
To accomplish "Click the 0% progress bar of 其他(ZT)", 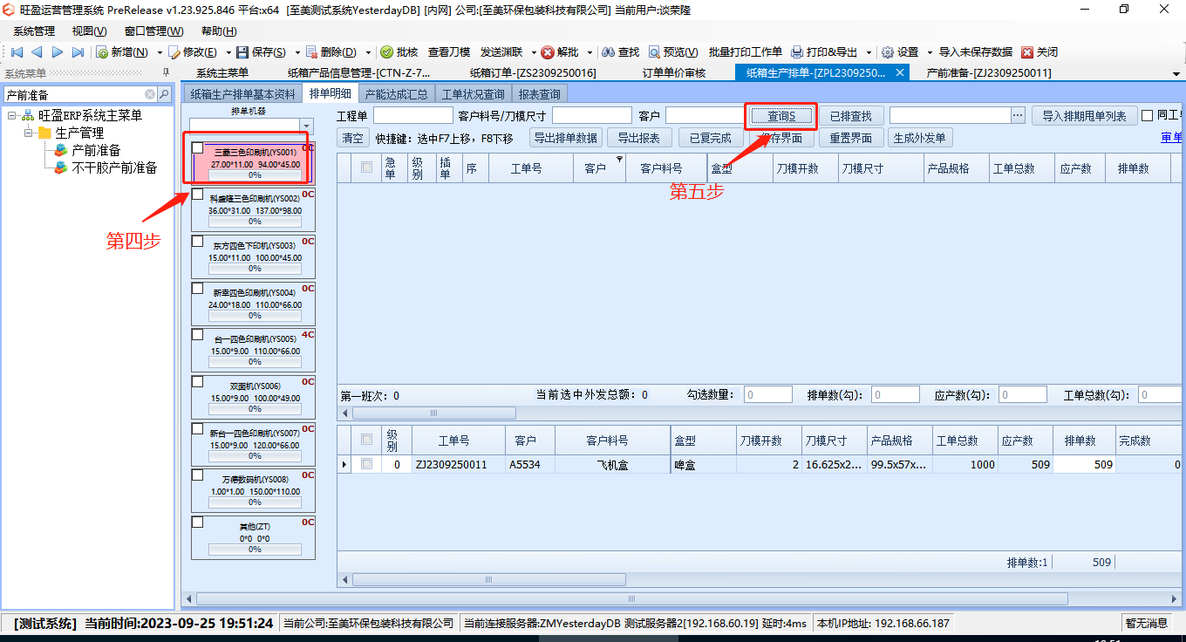I will point(255,550).
